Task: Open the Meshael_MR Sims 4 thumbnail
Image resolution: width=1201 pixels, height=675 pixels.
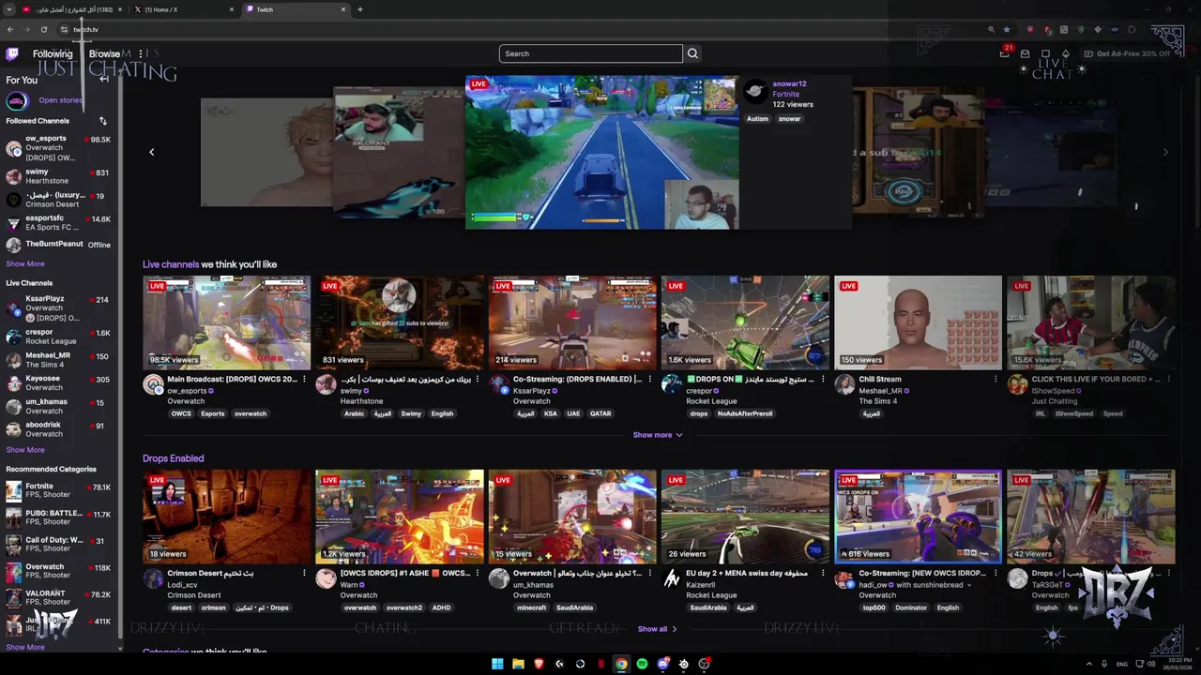Action: point(918,322)
